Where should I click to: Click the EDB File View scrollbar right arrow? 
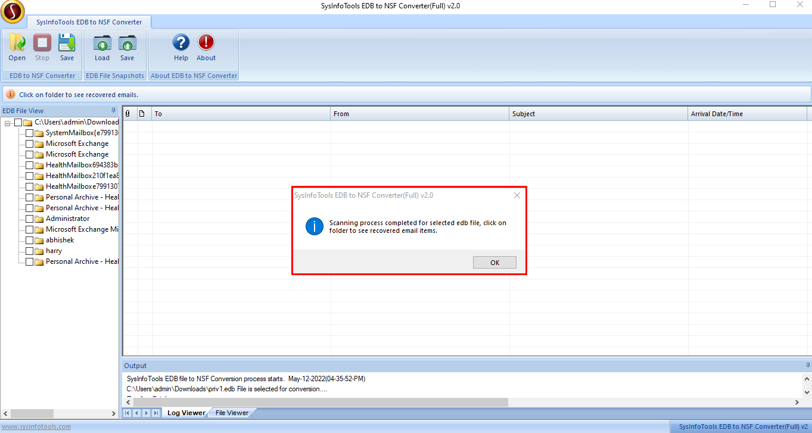point(114,413)
